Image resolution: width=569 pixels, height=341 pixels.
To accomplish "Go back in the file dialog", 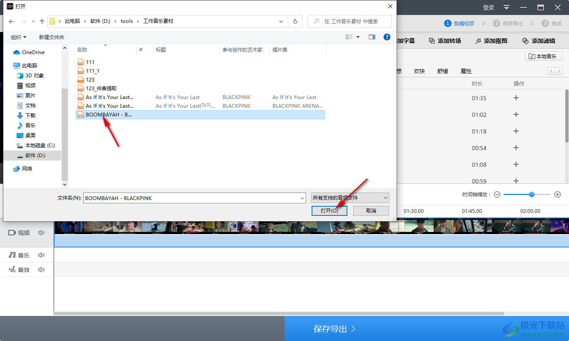I will click(11, 21).
